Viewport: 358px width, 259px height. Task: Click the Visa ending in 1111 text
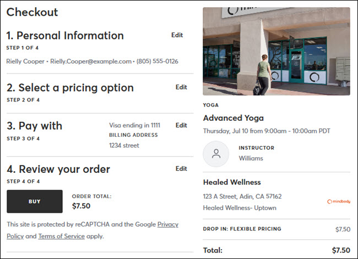[x=136, y=125]
